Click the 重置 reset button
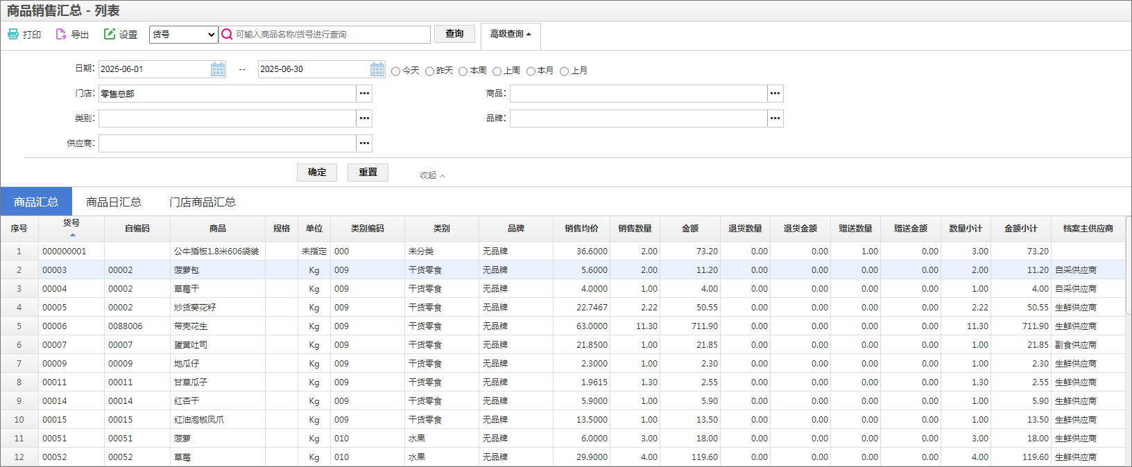Screen dimensions: 1132x467 click(368, 173)
